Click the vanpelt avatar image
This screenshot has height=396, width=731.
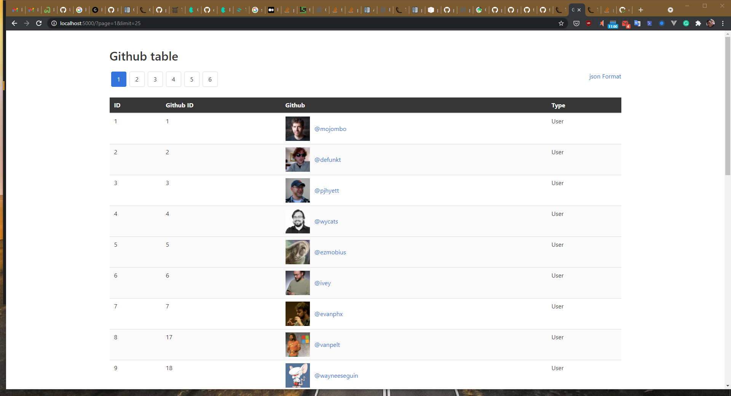point(298,345)
